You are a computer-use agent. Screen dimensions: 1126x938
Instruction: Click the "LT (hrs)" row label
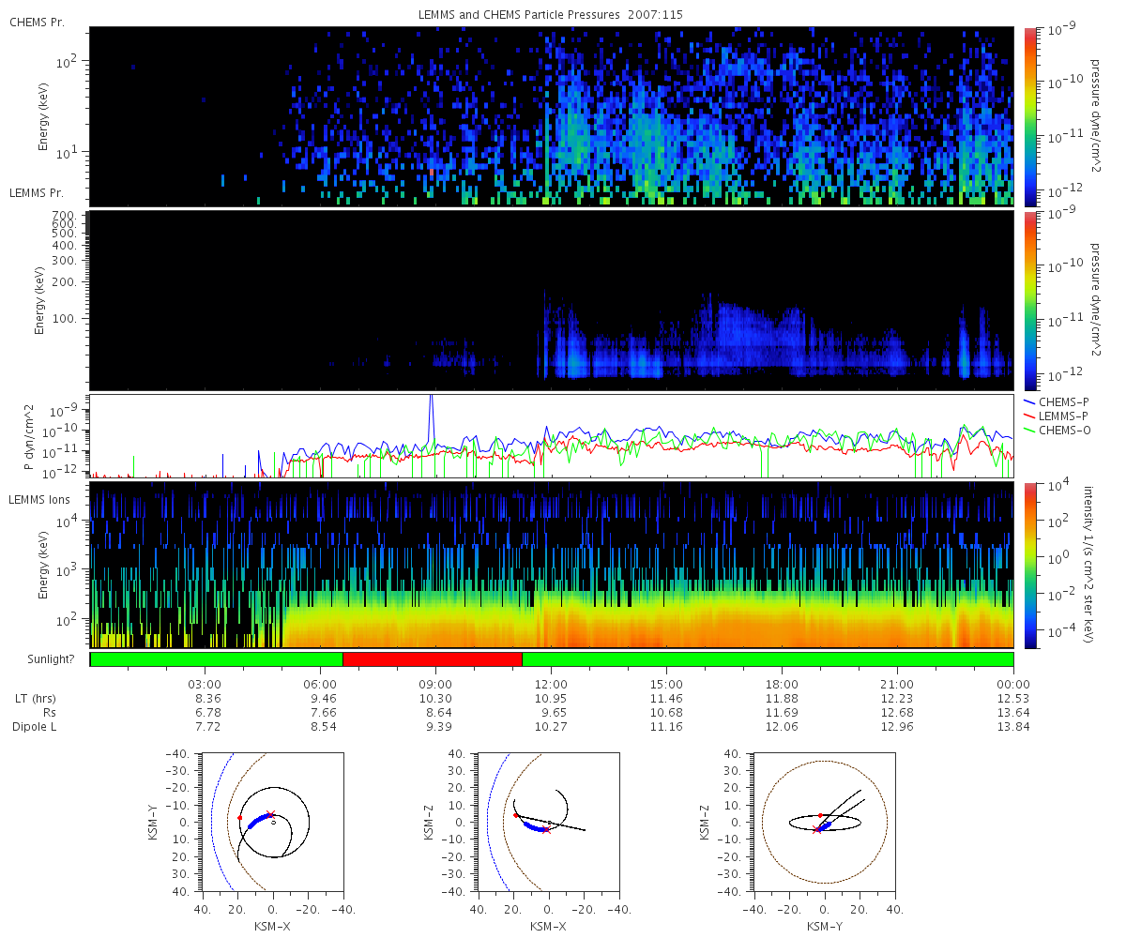tap(35, 699)
